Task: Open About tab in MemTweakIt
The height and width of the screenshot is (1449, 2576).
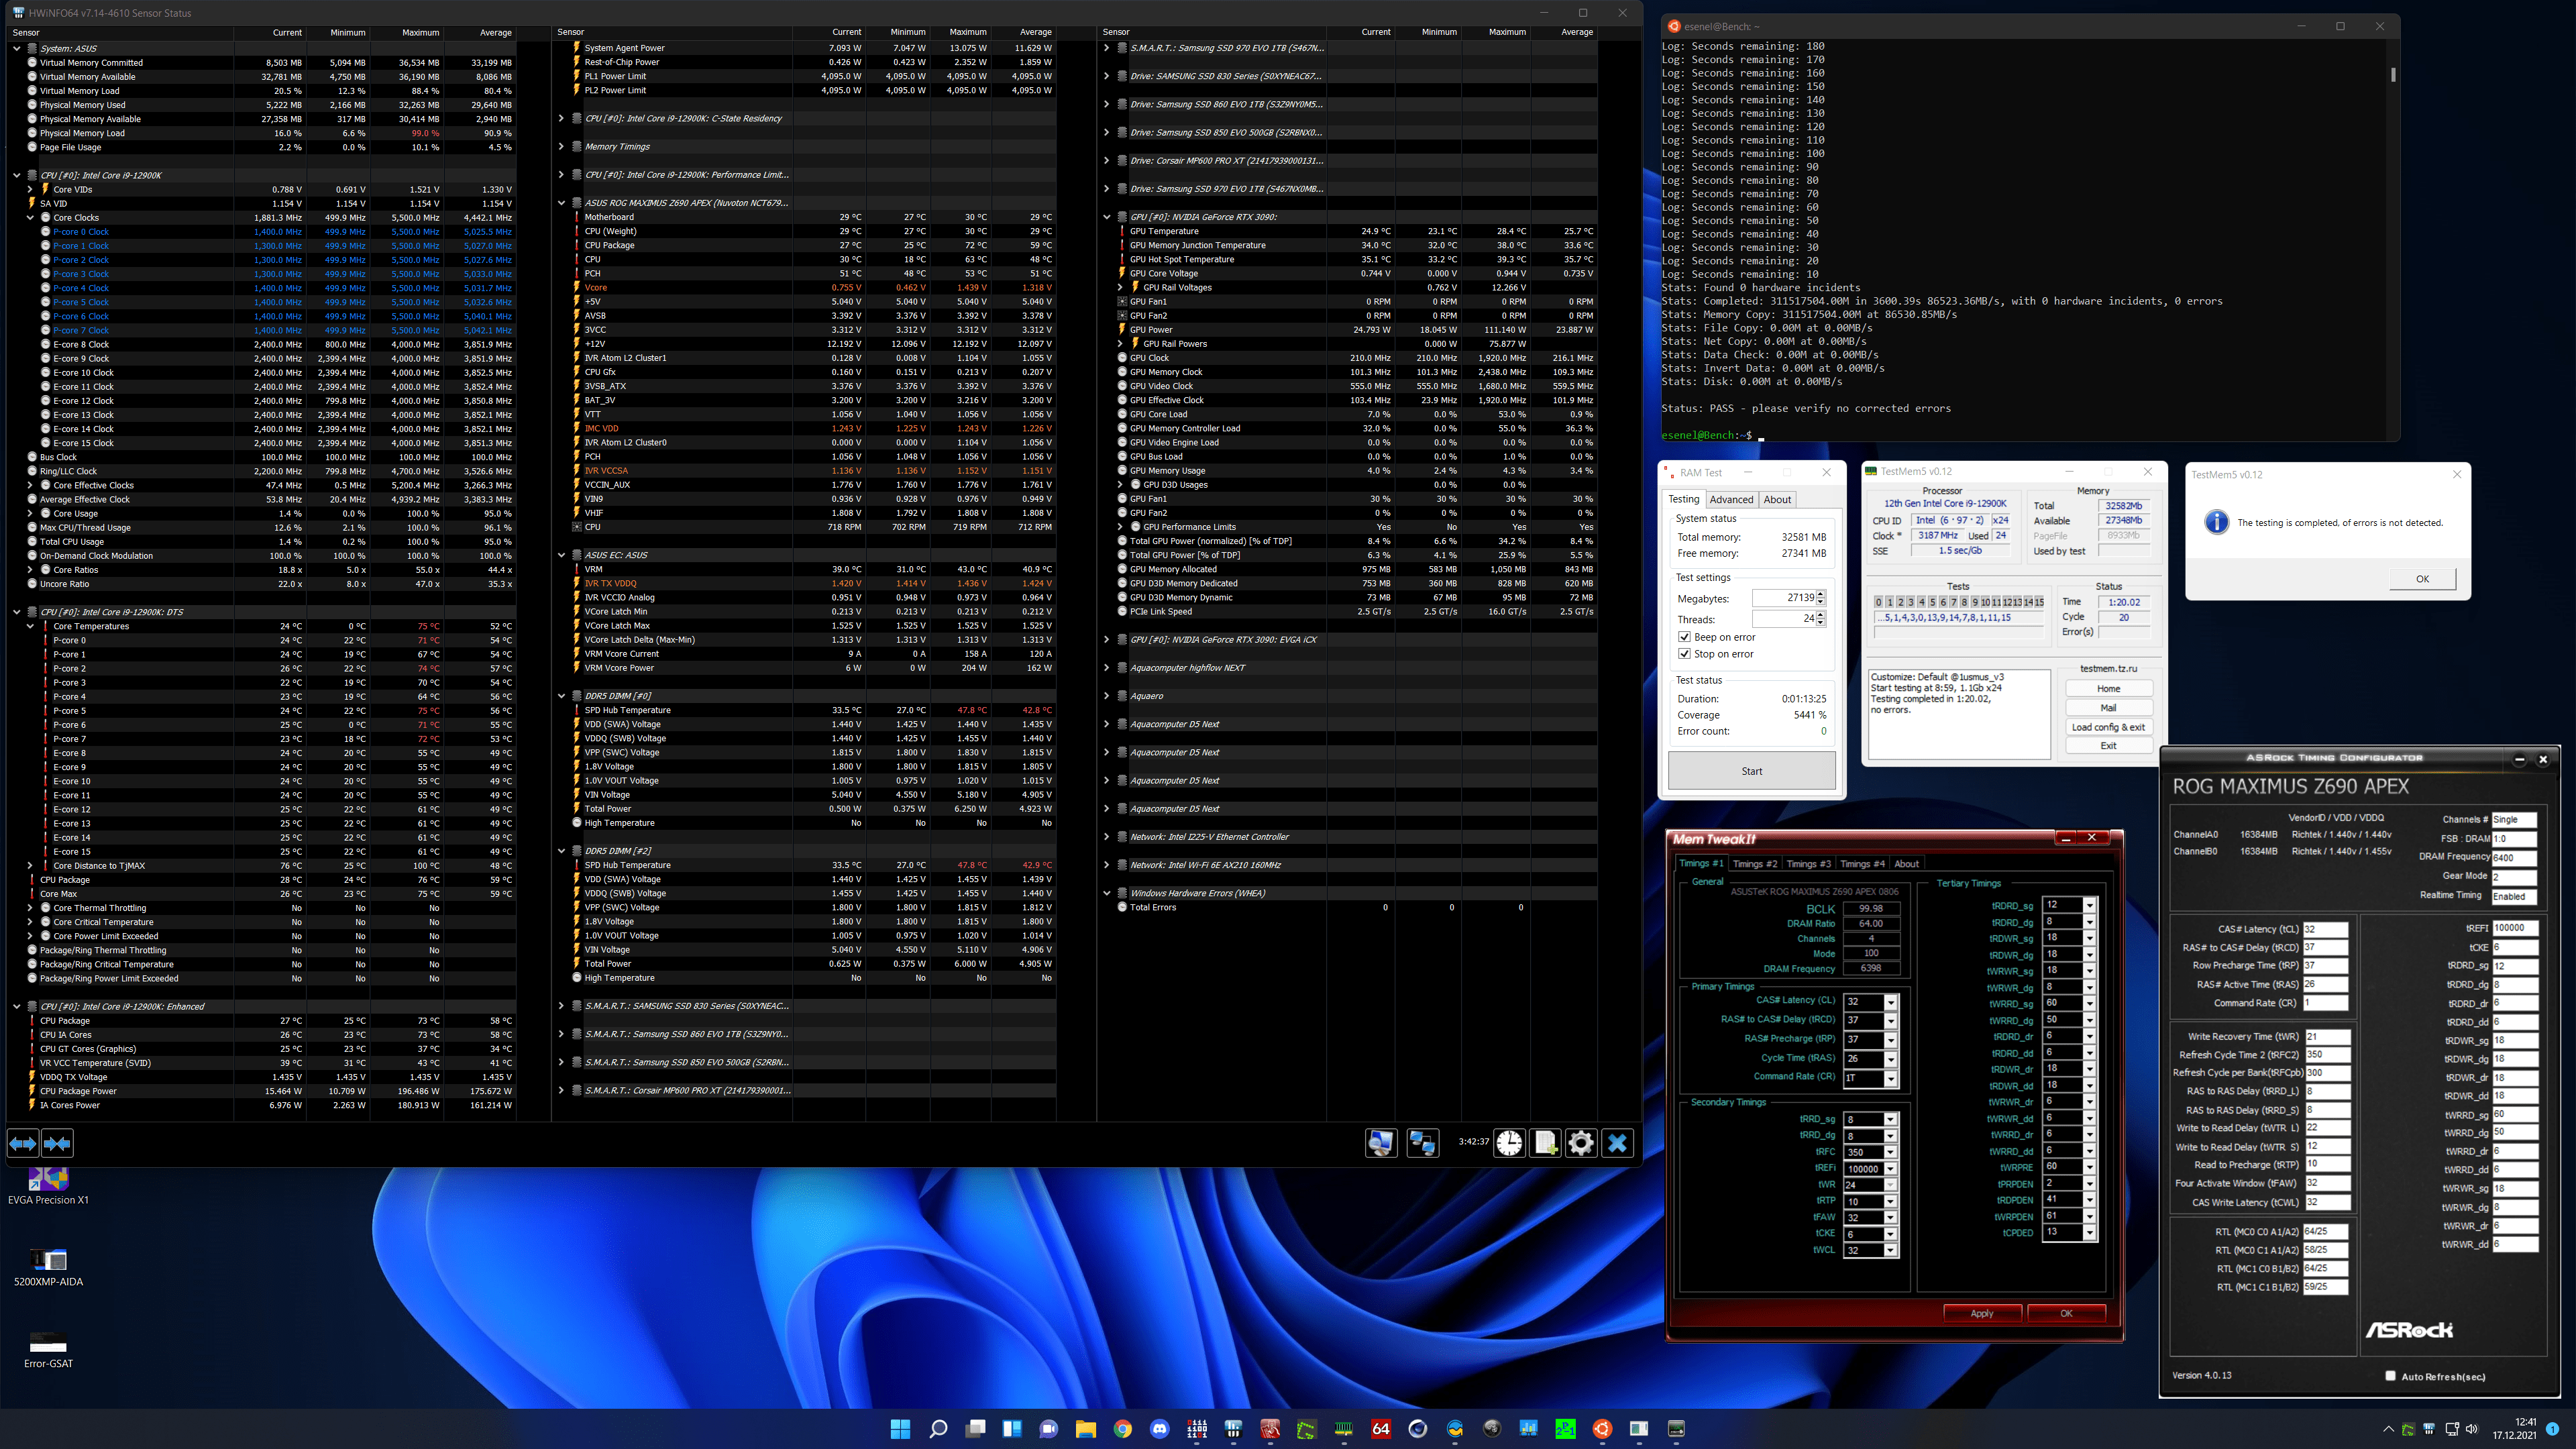Action: pyautogui.click(x=1907, y=864)
